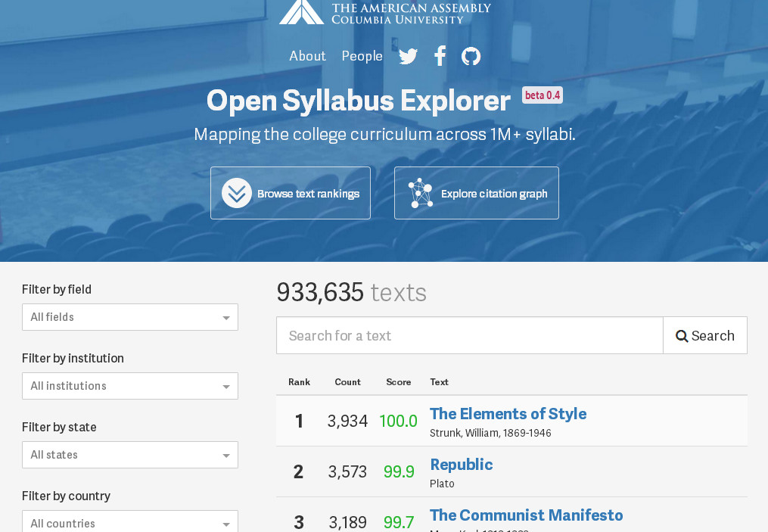Screen dimensions: 768x532
Task: Click the Filter by field label
Action: click(56, 290)
